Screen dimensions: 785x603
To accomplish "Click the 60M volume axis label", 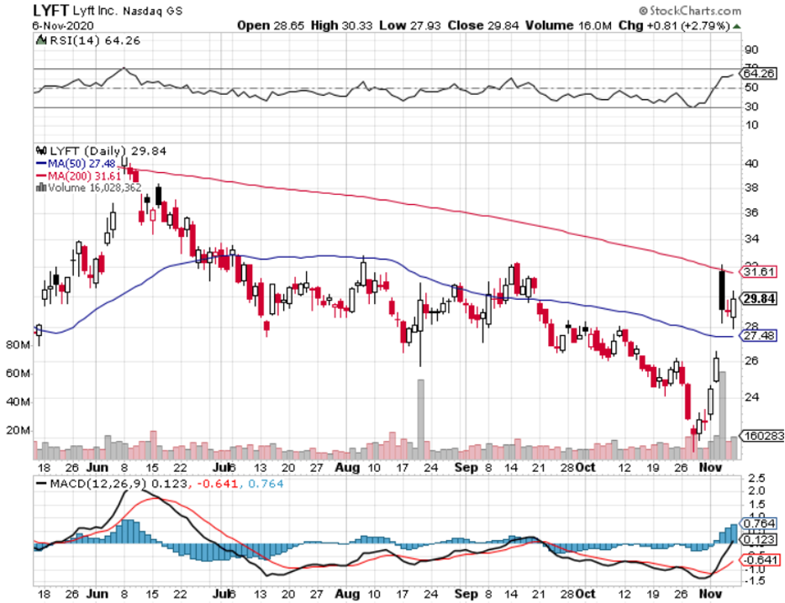I will (x=18, y=374).
